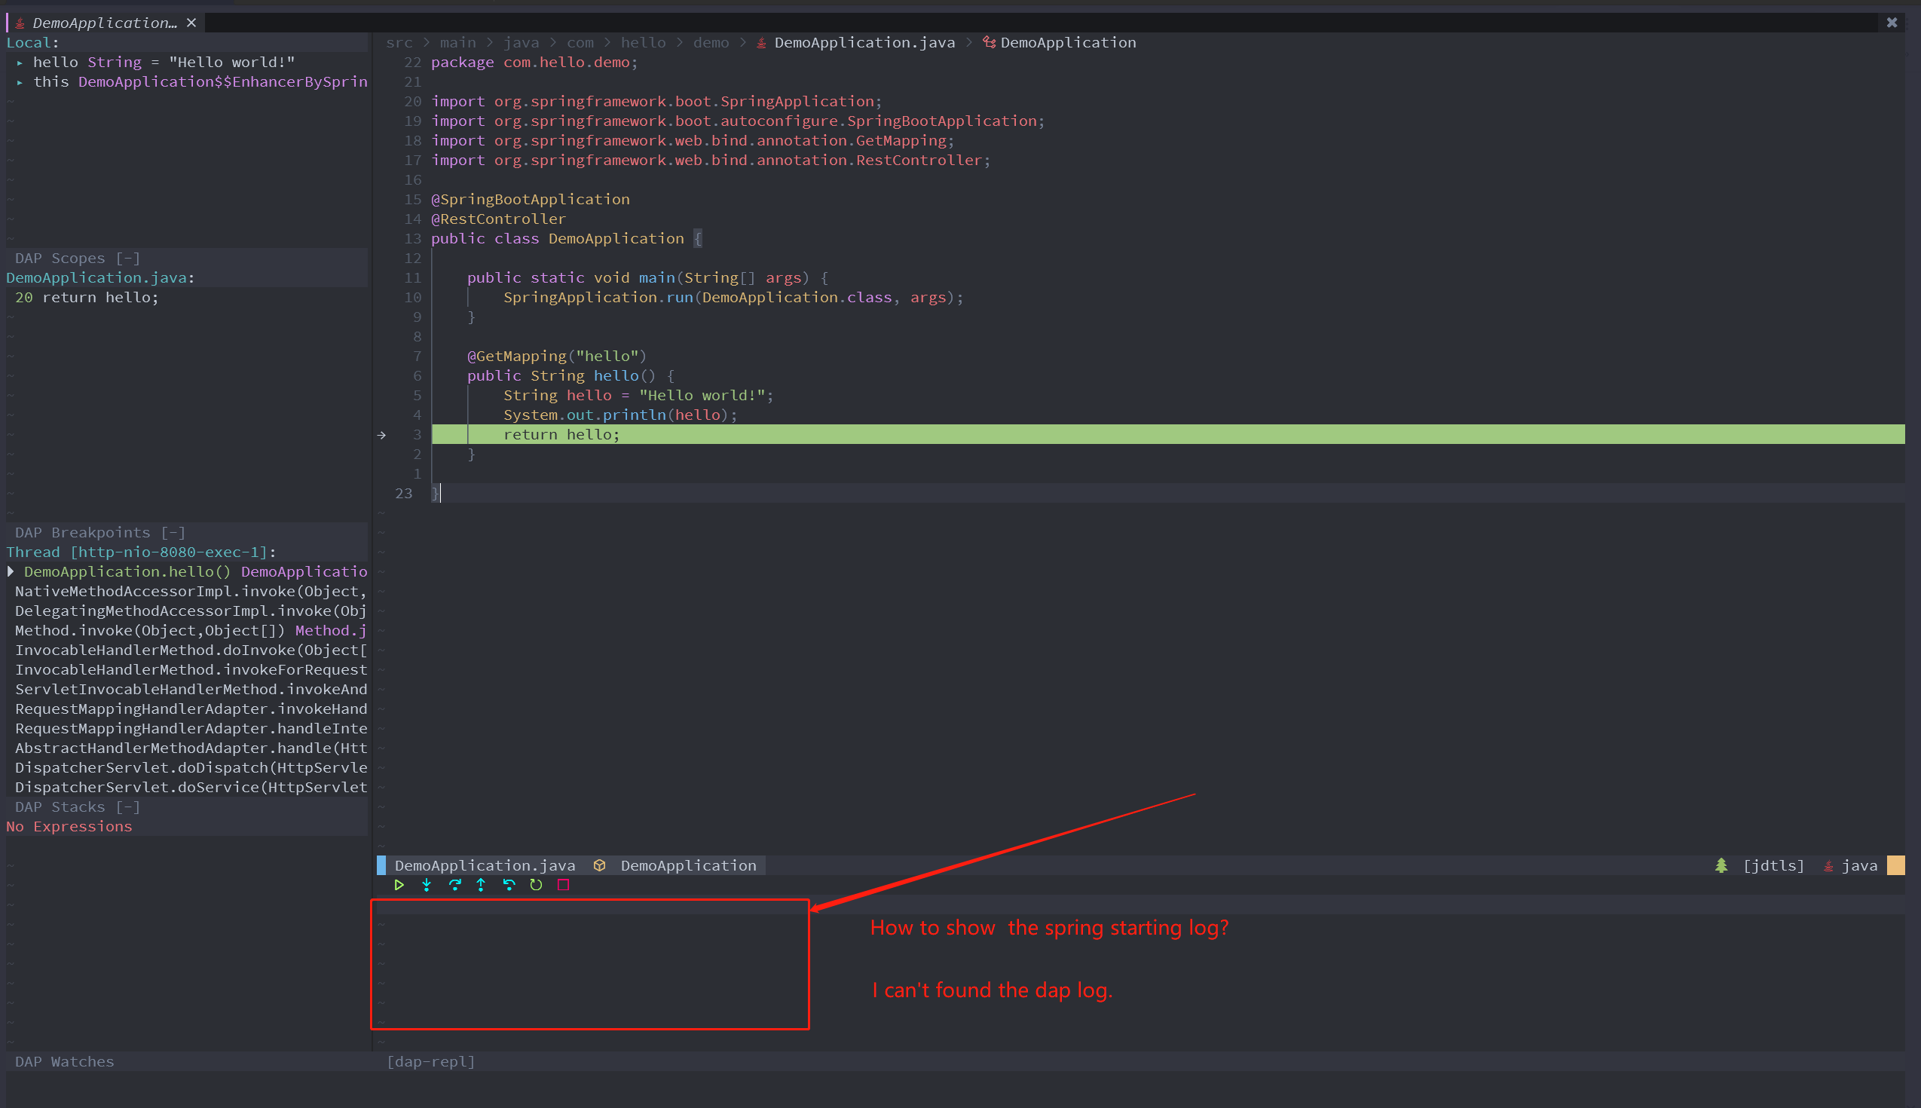
Task: Click DemoApplication.java name in statusline
Action: 485,866
